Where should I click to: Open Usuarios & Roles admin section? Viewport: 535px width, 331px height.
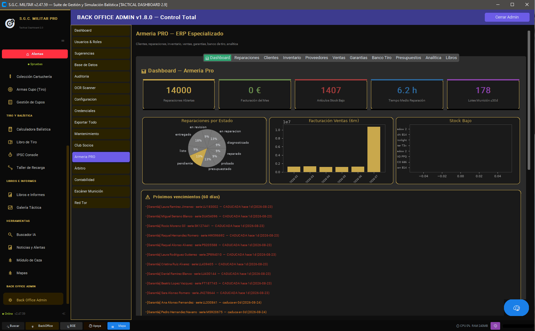point(101,42)
